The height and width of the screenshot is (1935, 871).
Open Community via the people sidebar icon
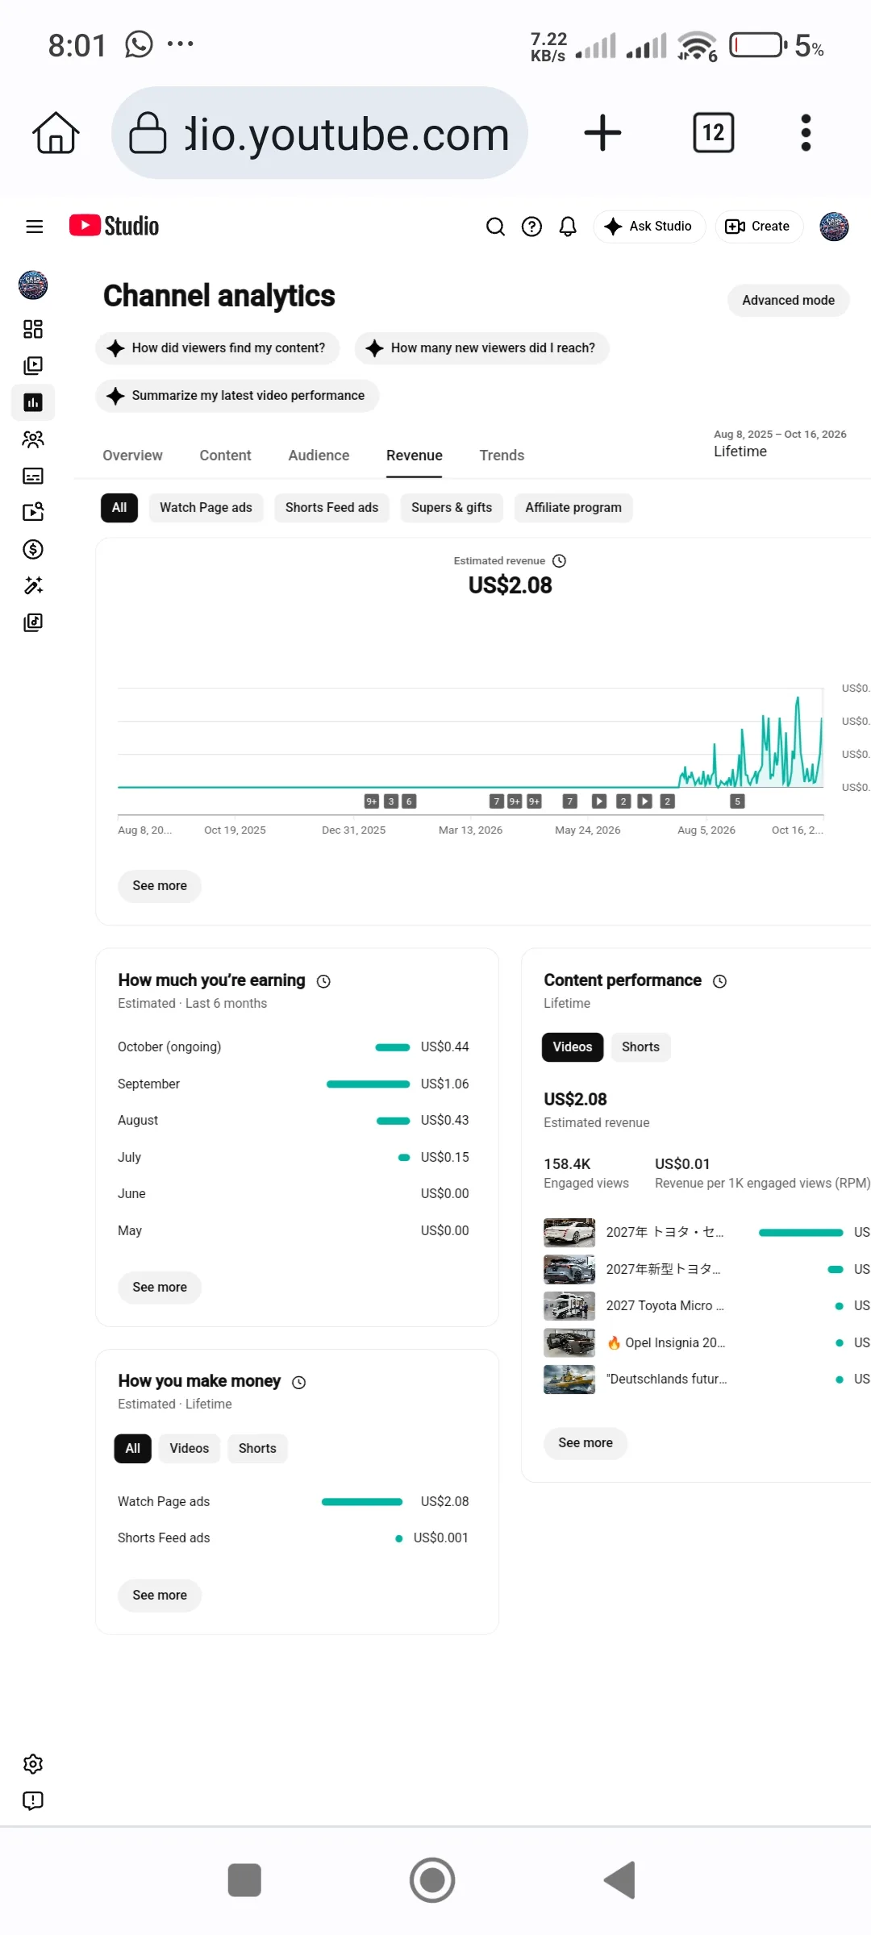pos(33,439)
